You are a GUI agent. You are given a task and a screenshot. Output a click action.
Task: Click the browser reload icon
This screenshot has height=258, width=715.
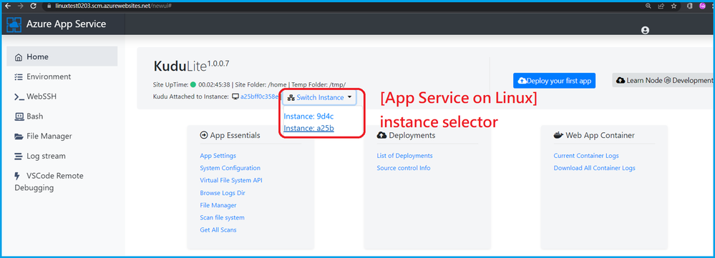point(34,6)
